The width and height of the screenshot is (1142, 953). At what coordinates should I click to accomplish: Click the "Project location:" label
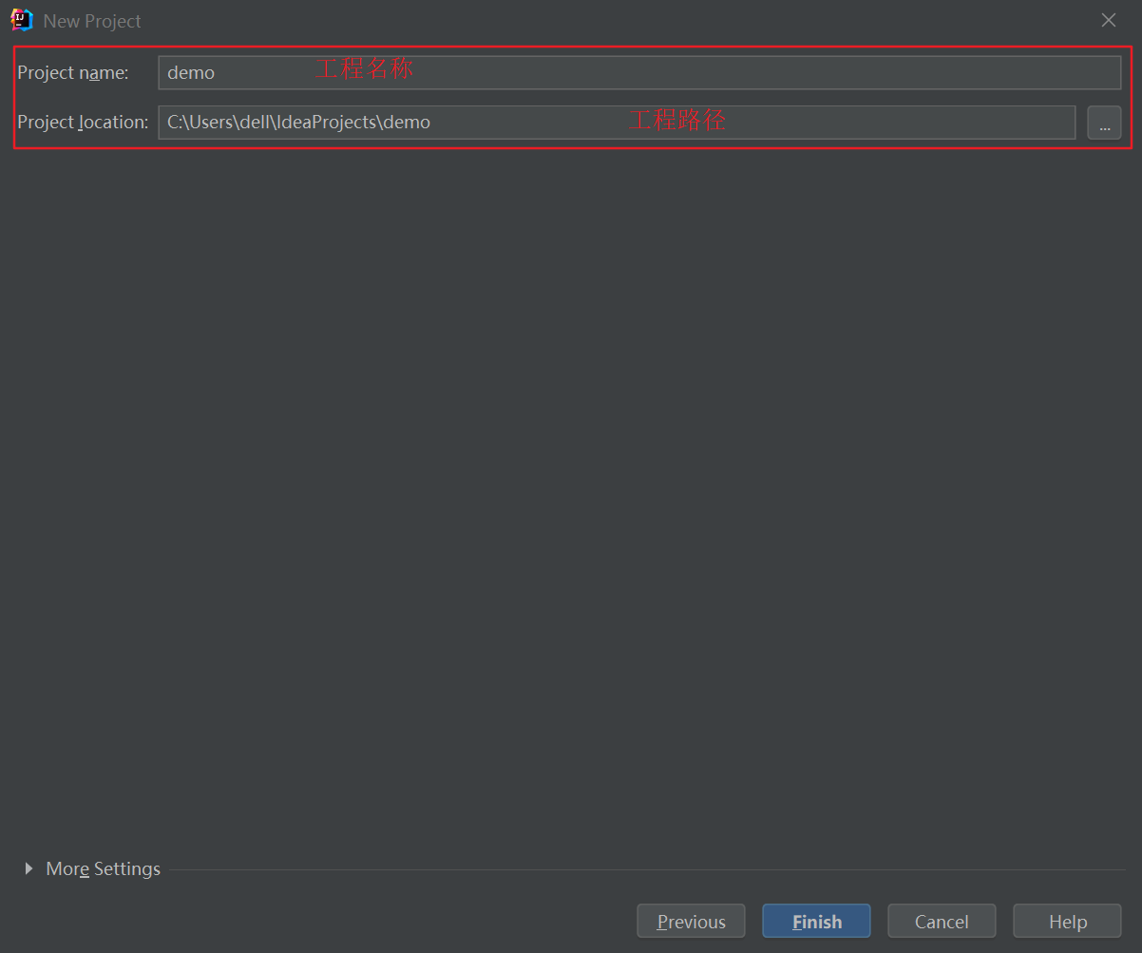[84, 122]
